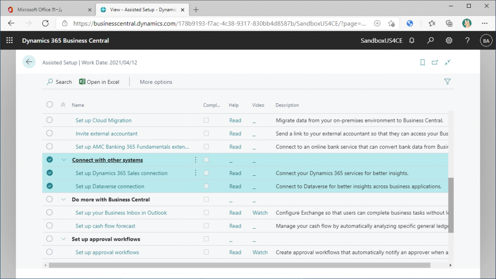Toggle Completed checkbox for Set up approval workflows link row

pos(206,252)
